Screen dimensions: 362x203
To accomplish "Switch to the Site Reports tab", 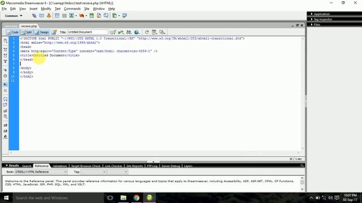I will (135, 166).
